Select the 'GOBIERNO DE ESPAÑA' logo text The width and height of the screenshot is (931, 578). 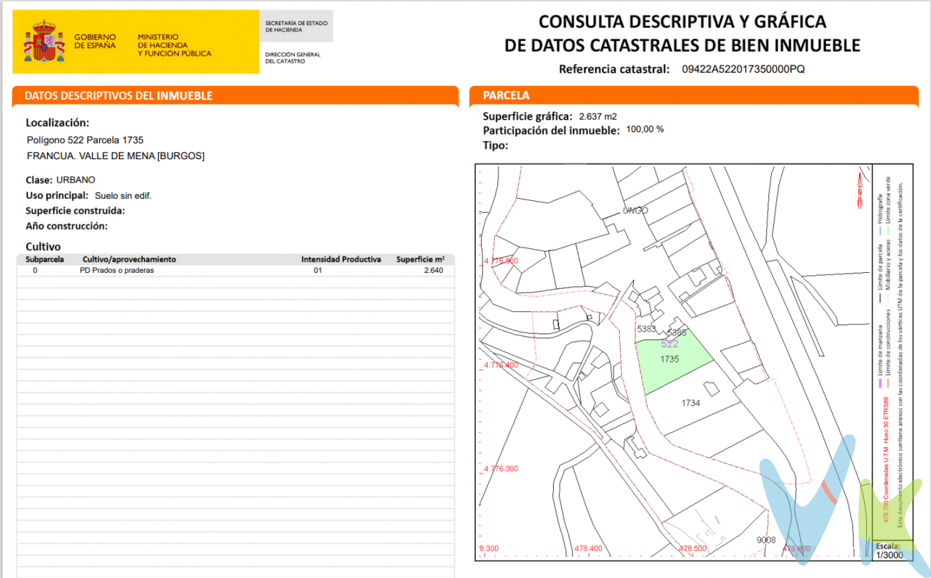coord(95,41)
